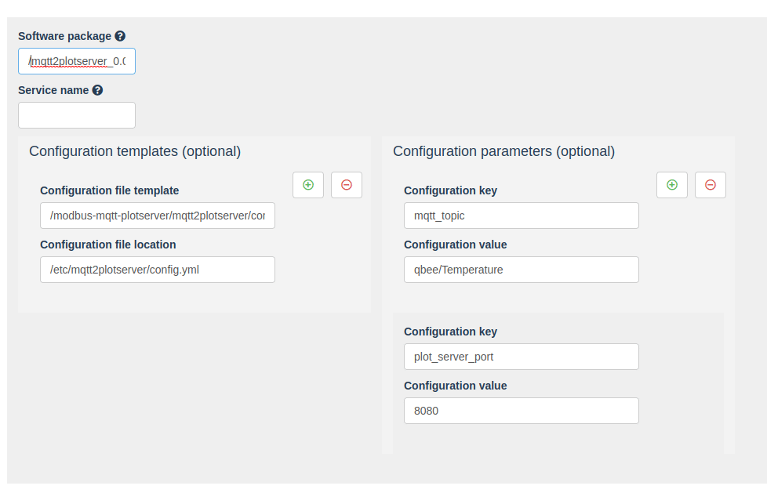The height and width of the screenshot is (493, 767).
Task: View the Service name help icon
Action: coord(97,89)
